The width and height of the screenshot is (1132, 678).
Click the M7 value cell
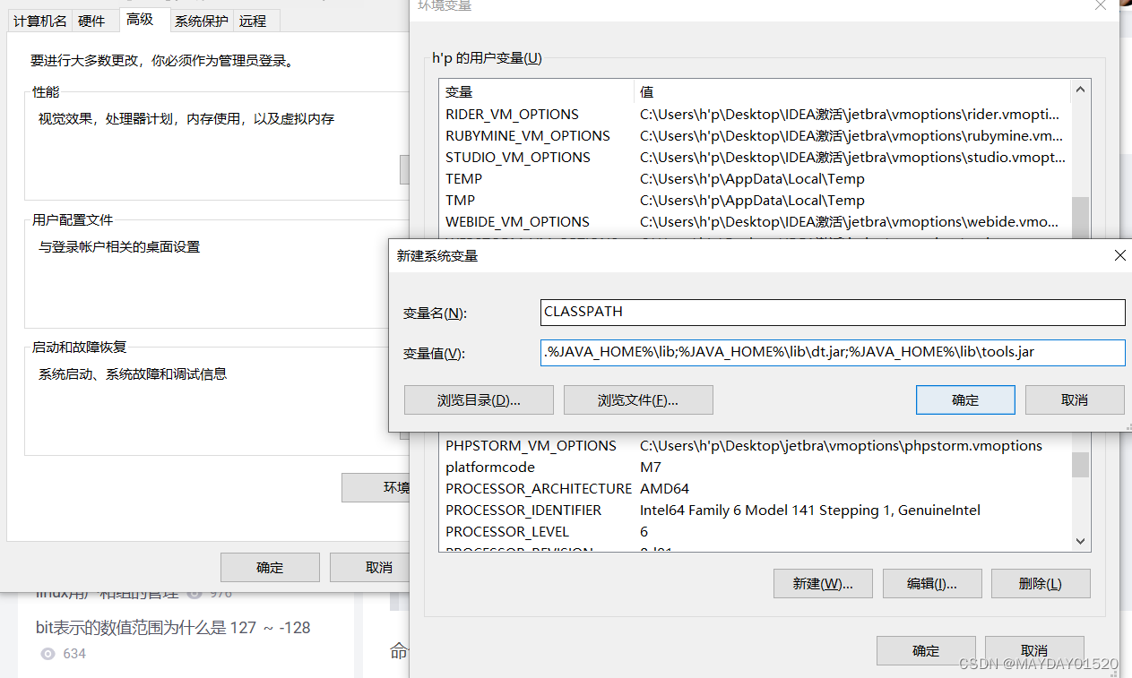tap(651, 468)
